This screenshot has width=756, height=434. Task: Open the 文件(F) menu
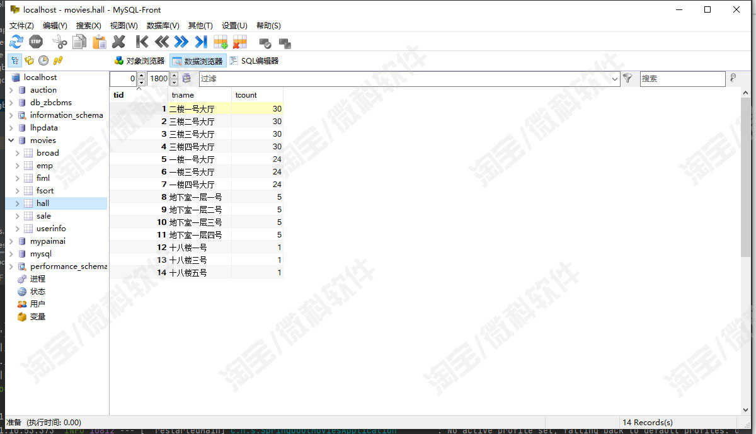[21, 25]
